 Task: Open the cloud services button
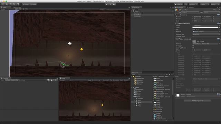coord(186,4)
